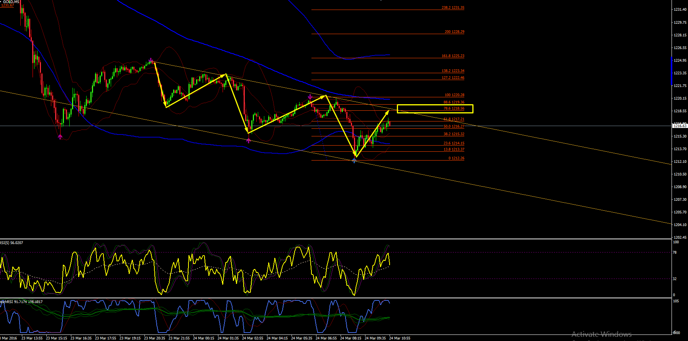Image resolution: width=688 pixels, height=341 pixels.
Task: Select the 13.8 1213.37 Fibonacci level label
Action: coord(454,149)
